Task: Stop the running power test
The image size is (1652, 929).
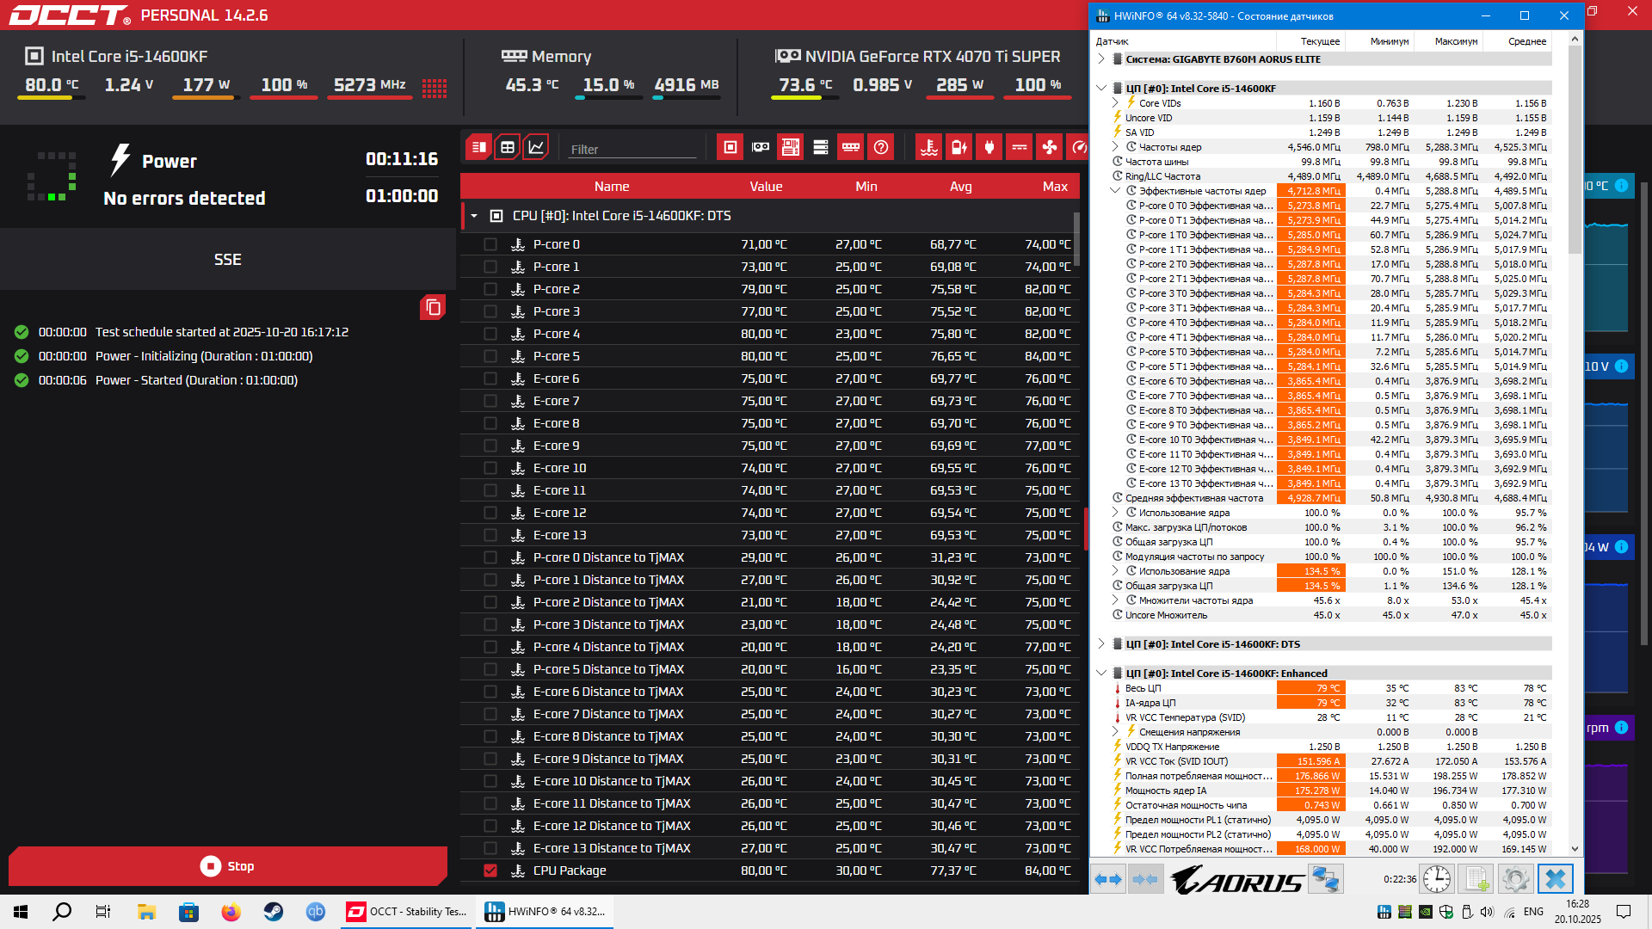Action: pyautogui.click(x=228, y=866)
